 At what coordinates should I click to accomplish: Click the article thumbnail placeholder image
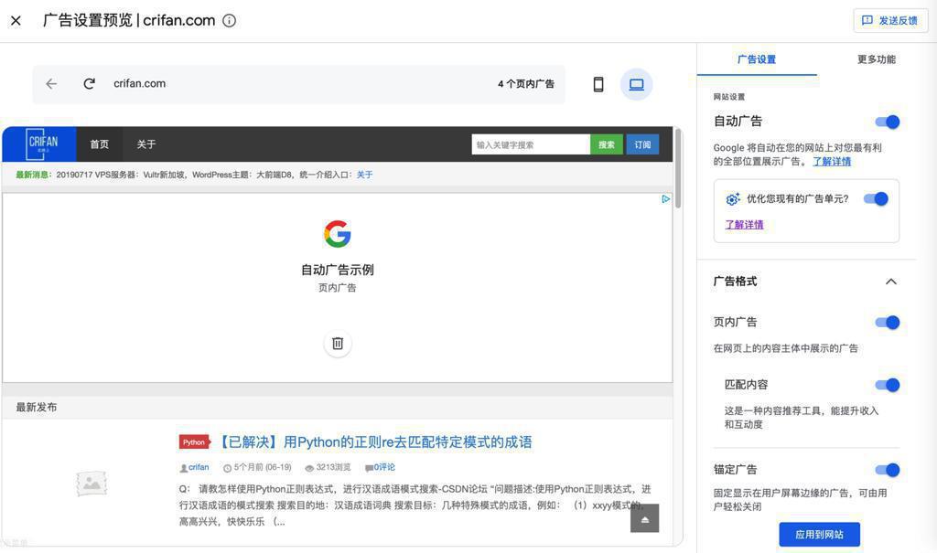click(x=92, y=484)
